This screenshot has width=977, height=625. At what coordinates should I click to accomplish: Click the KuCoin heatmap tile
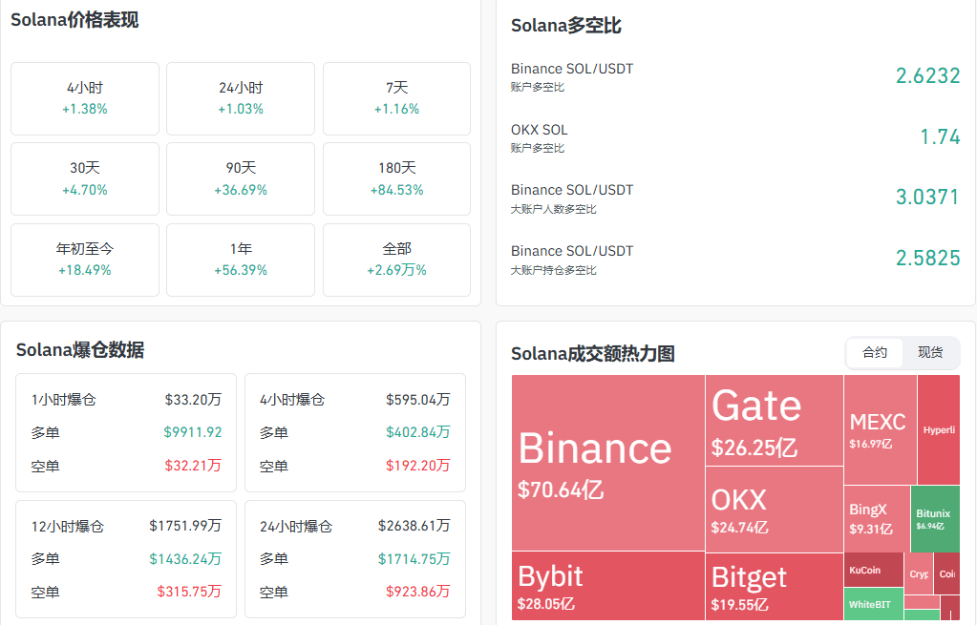click(x=874, y=570)
